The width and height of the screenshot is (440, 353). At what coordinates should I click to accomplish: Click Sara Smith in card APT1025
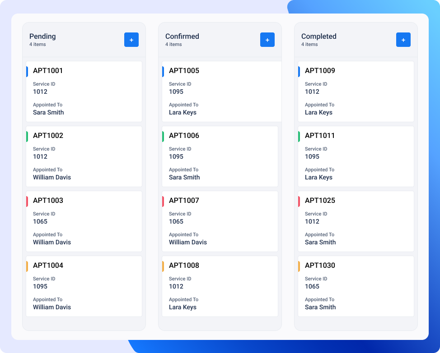(x=320, y=242)
